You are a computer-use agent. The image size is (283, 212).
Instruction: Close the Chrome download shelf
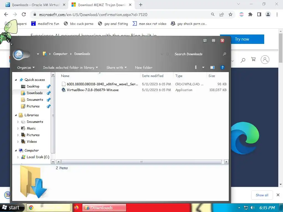pyautogui.click(x=278, y=195)
